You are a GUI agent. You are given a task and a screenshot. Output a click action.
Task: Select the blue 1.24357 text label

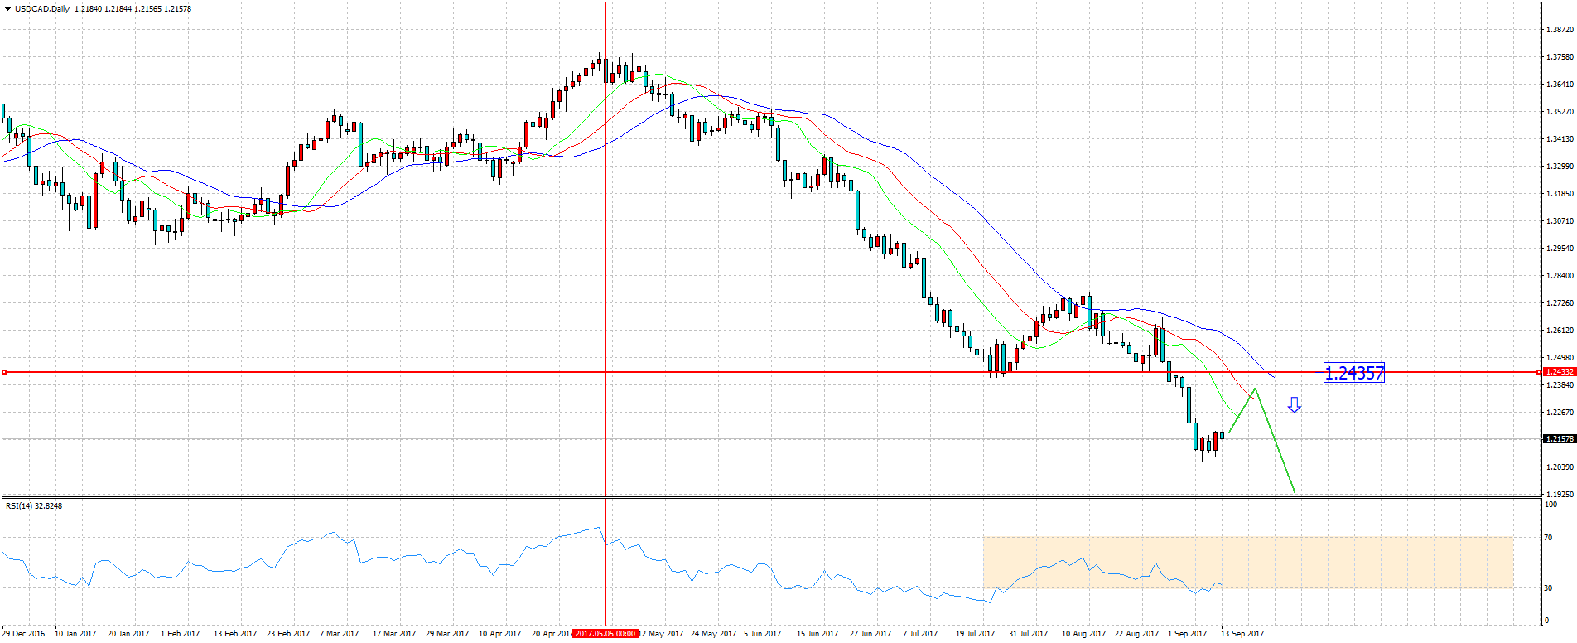click(x=1353, y=374)
